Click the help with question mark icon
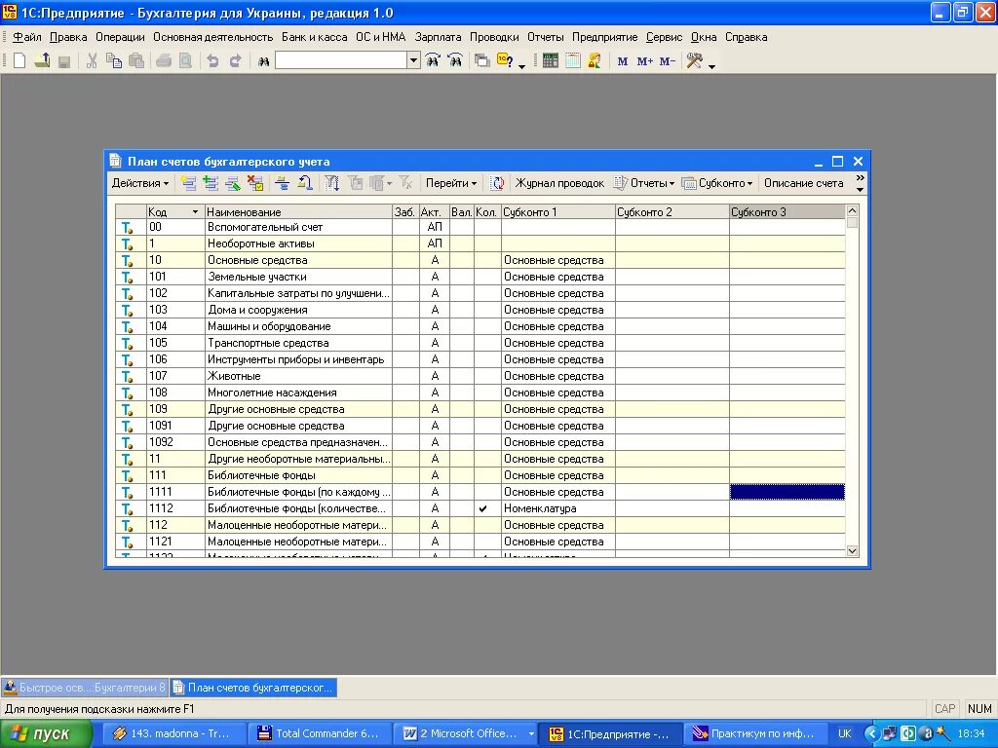Viewport: 998px width, 748px height. tap(506, 61)
